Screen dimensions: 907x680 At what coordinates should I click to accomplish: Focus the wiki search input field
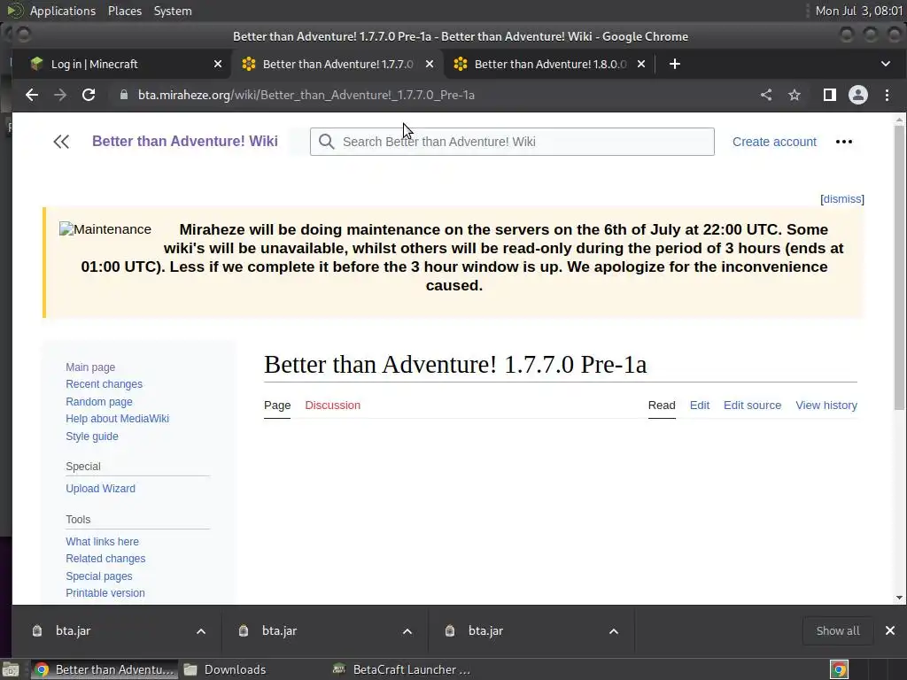(x=512, y=142)
